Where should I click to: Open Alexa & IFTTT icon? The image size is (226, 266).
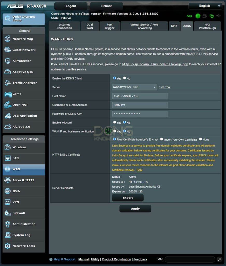tap(8, 180)
